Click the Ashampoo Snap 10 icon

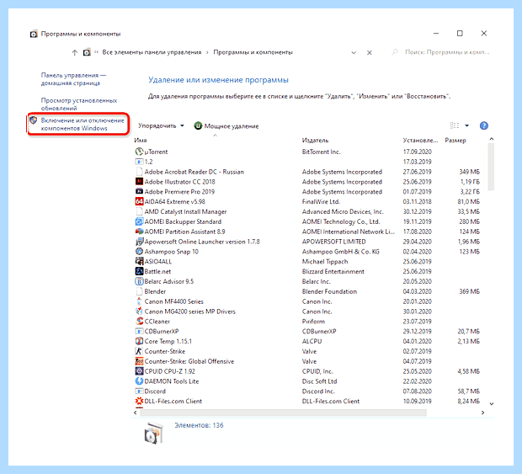tap(139, 252)
